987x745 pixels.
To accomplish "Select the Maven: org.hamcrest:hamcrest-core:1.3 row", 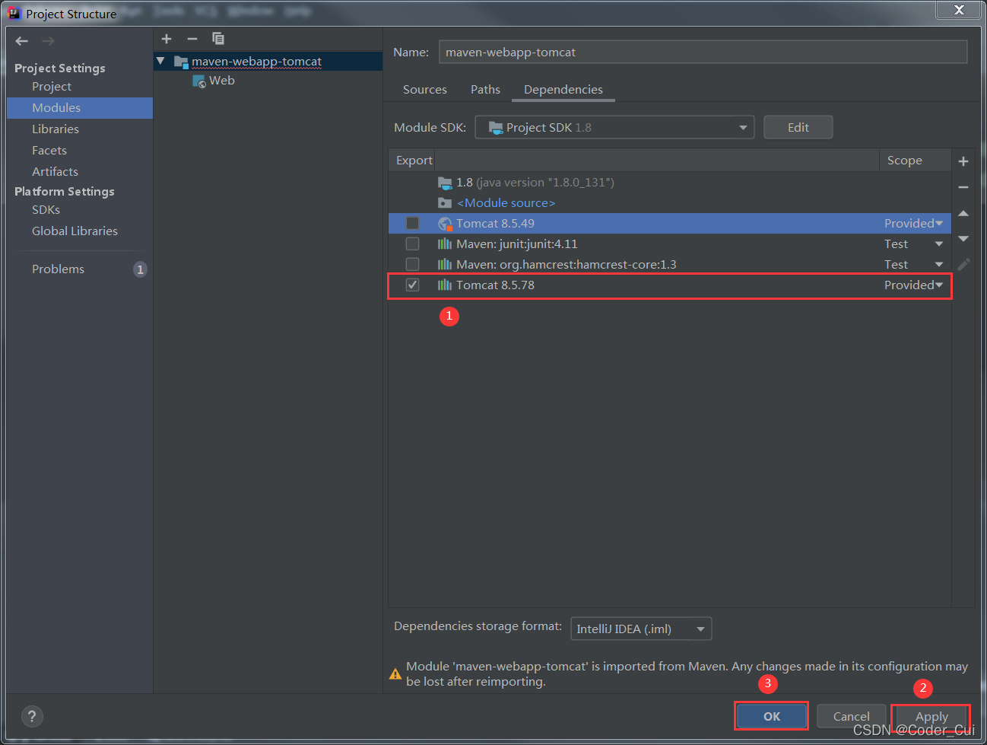I will click(669, 265).
